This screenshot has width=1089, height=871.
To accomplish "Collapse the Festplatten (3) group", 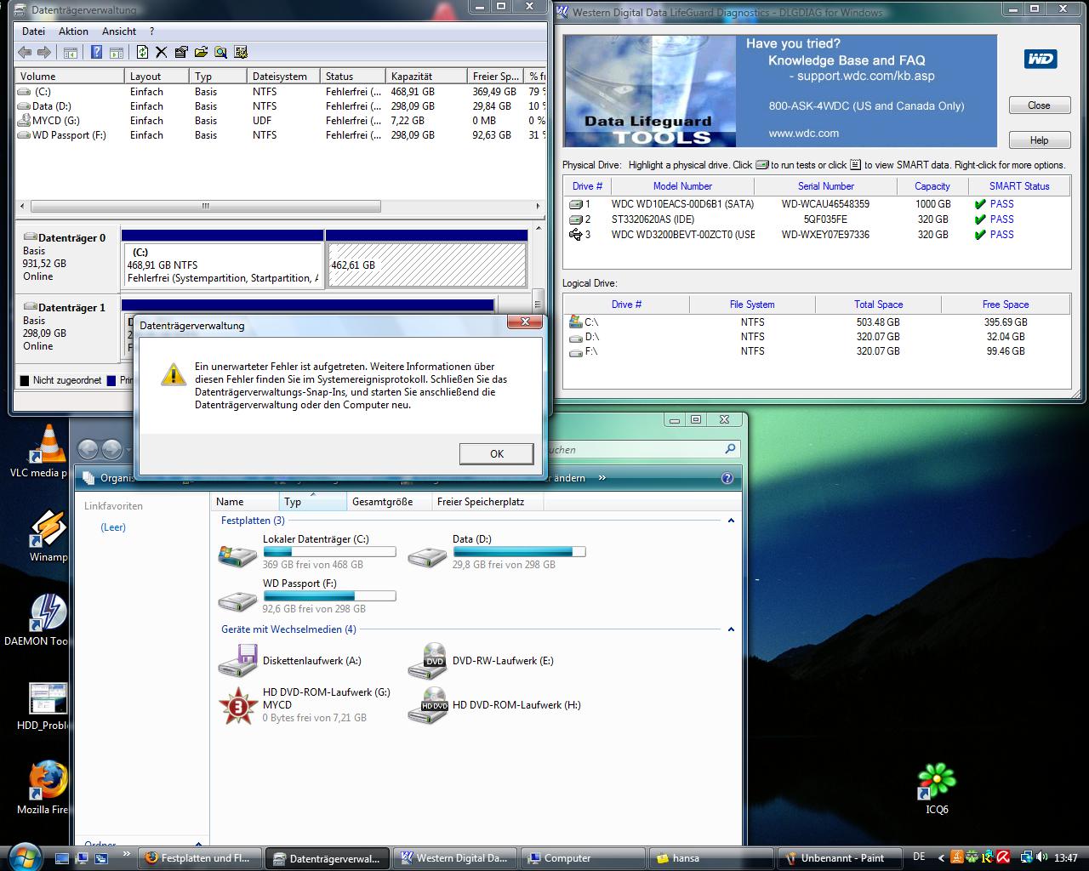I will pyautogui.click(x=731, y=521).
